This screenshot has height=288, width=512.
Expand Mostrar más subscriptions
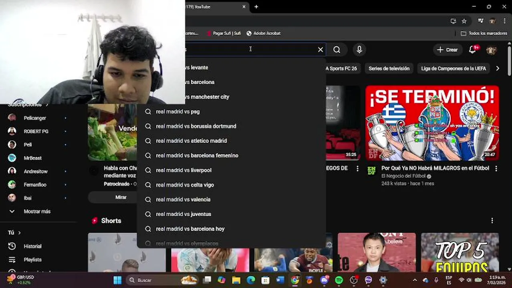click(x=38, y=211)
